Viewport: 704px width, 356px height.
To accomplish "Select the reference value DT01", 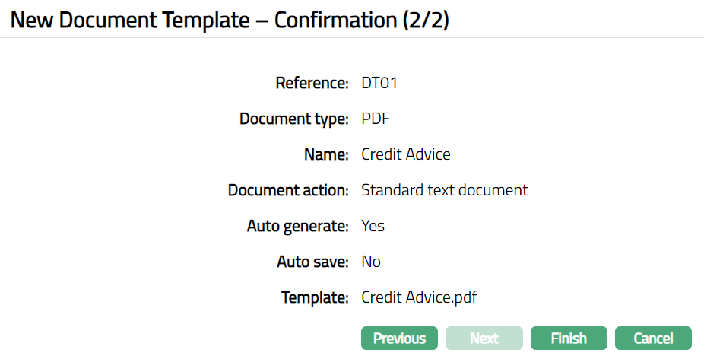I will 379,83.
